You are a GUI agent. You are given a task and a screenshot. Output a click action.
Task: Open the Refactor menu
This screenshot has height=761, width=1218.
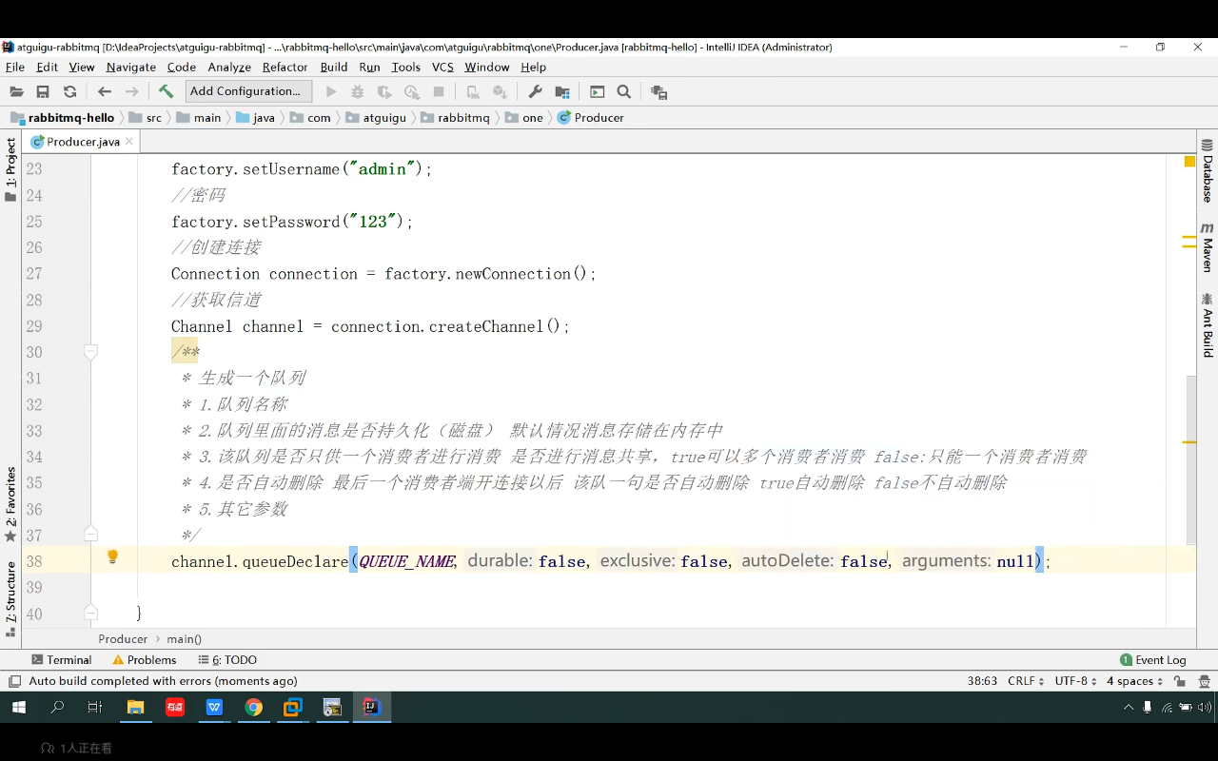(x=285, y=68)
